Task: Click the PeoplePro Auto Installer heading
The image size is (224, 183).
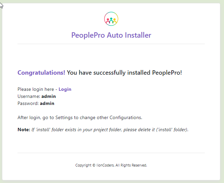Action: [111, 35]
